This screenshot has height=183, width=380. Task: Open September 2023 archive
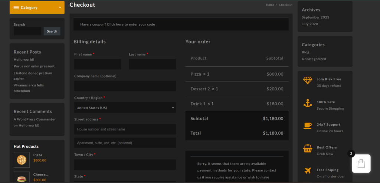coord(315,17)
